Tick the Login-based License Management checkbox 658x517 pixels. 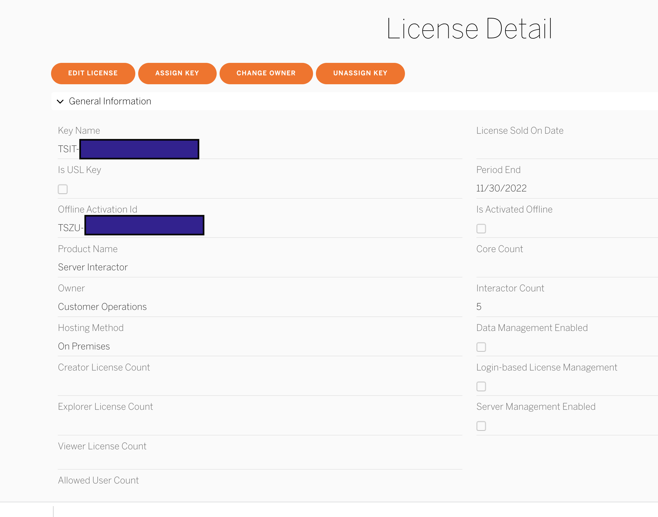481,386
